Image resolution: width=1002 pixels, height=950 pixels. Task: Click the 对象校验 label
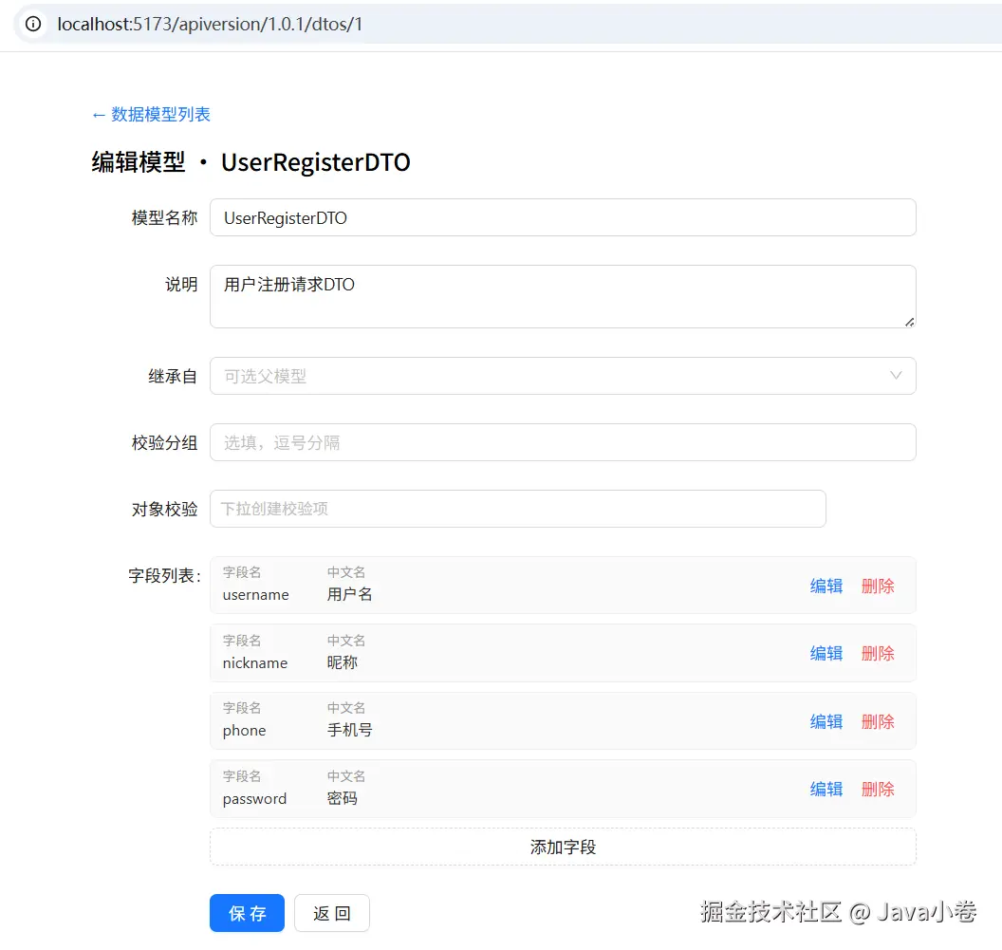click(164, 510)
